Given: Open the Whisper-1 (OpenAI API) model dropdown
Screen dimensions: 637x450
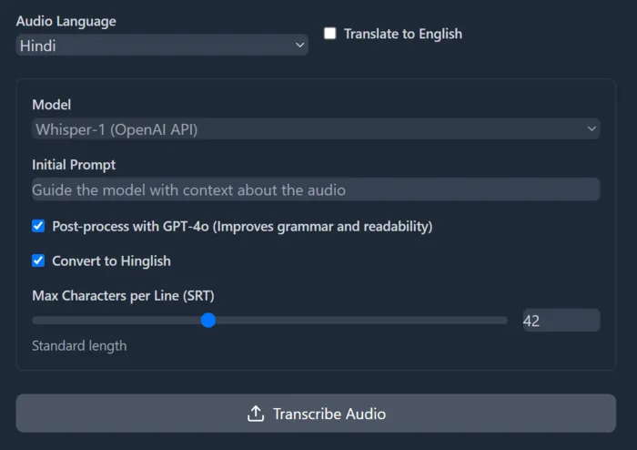Looking at the screenshot, I should (x=316, y=128).
